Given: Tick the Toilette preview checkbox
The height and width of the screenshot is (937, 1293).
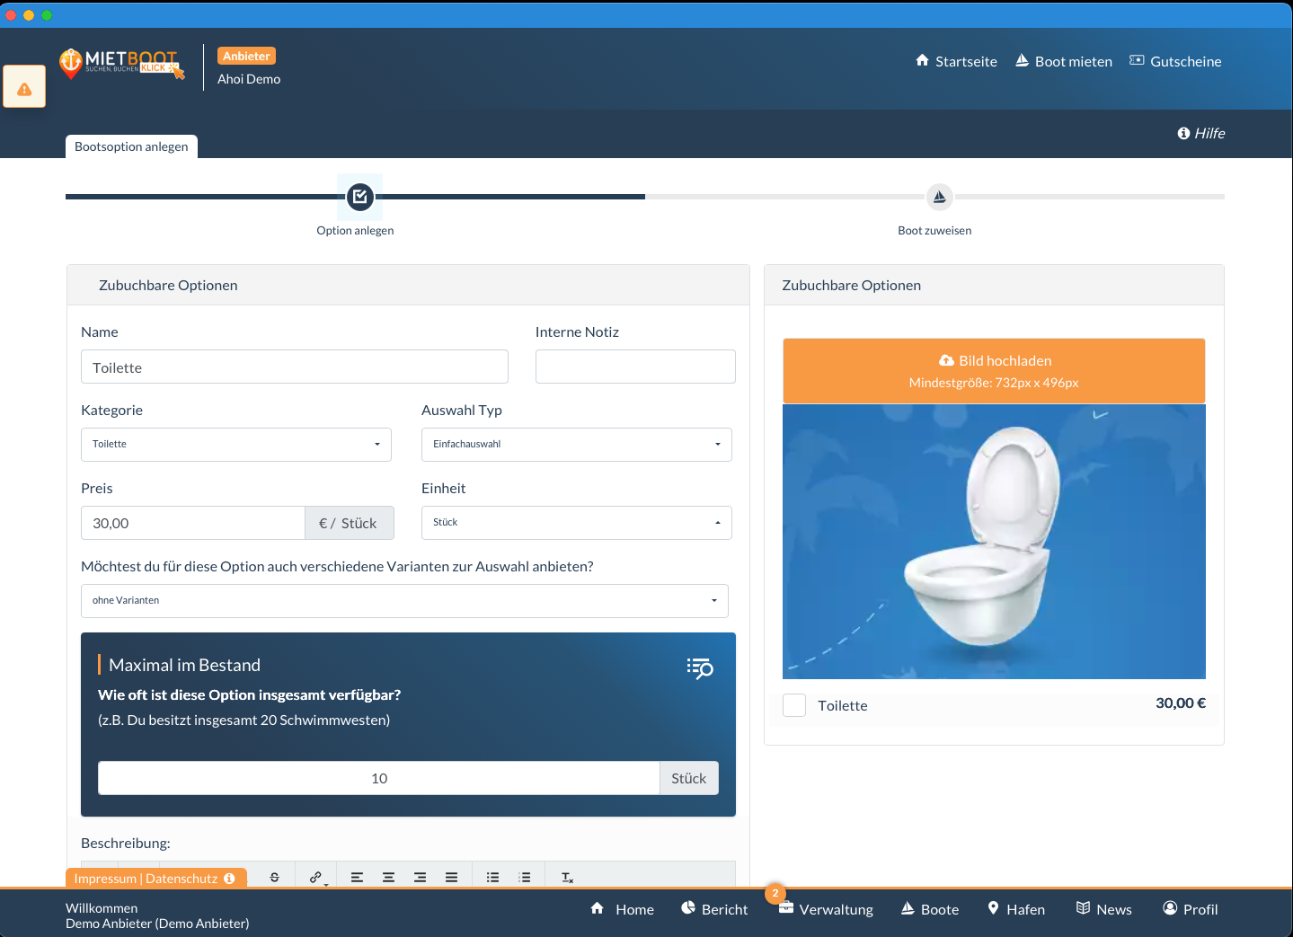Looking at the screenshot, I should [x=794, y=705].
